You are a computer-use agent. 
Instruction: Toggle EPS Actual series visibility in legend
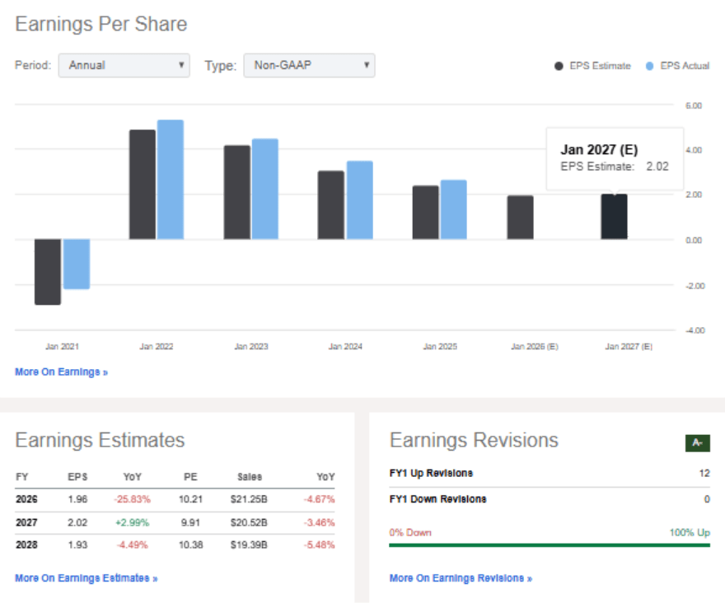684,65
